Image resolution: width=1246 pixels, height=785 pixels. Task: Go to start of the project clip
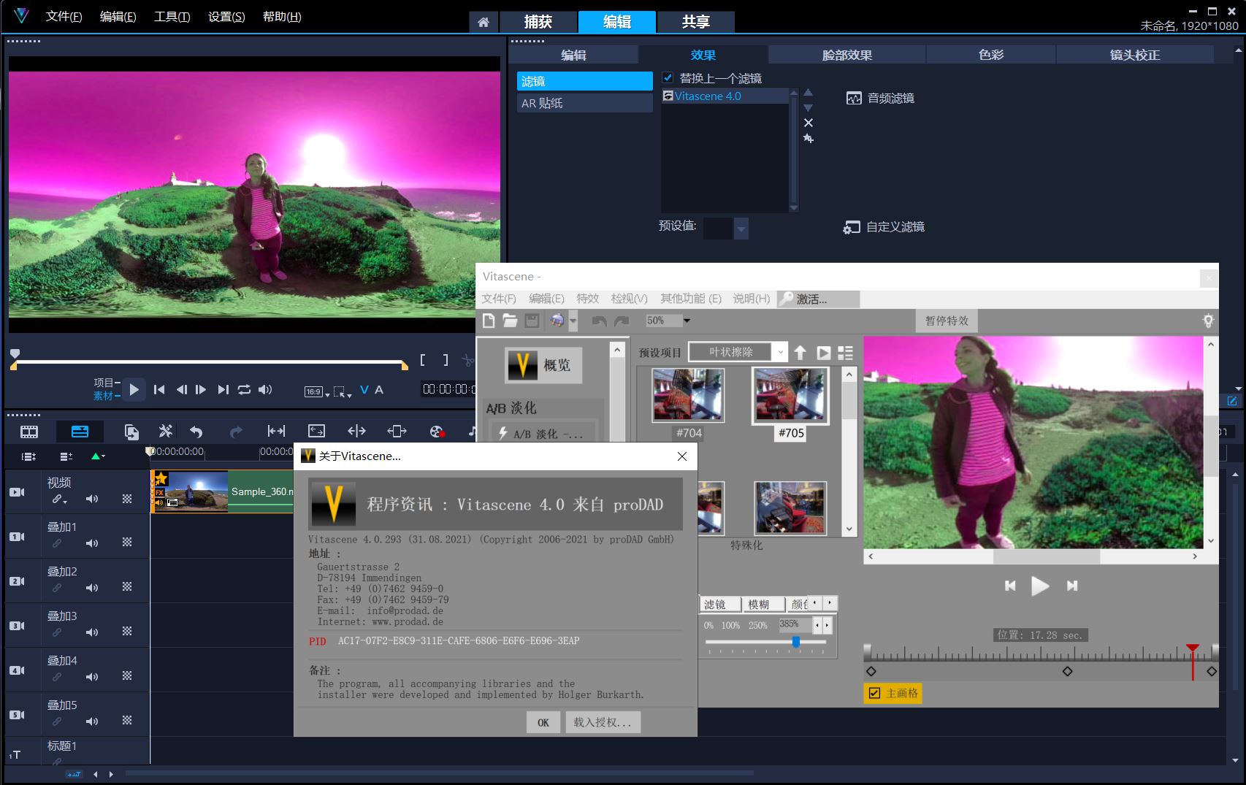159,390
